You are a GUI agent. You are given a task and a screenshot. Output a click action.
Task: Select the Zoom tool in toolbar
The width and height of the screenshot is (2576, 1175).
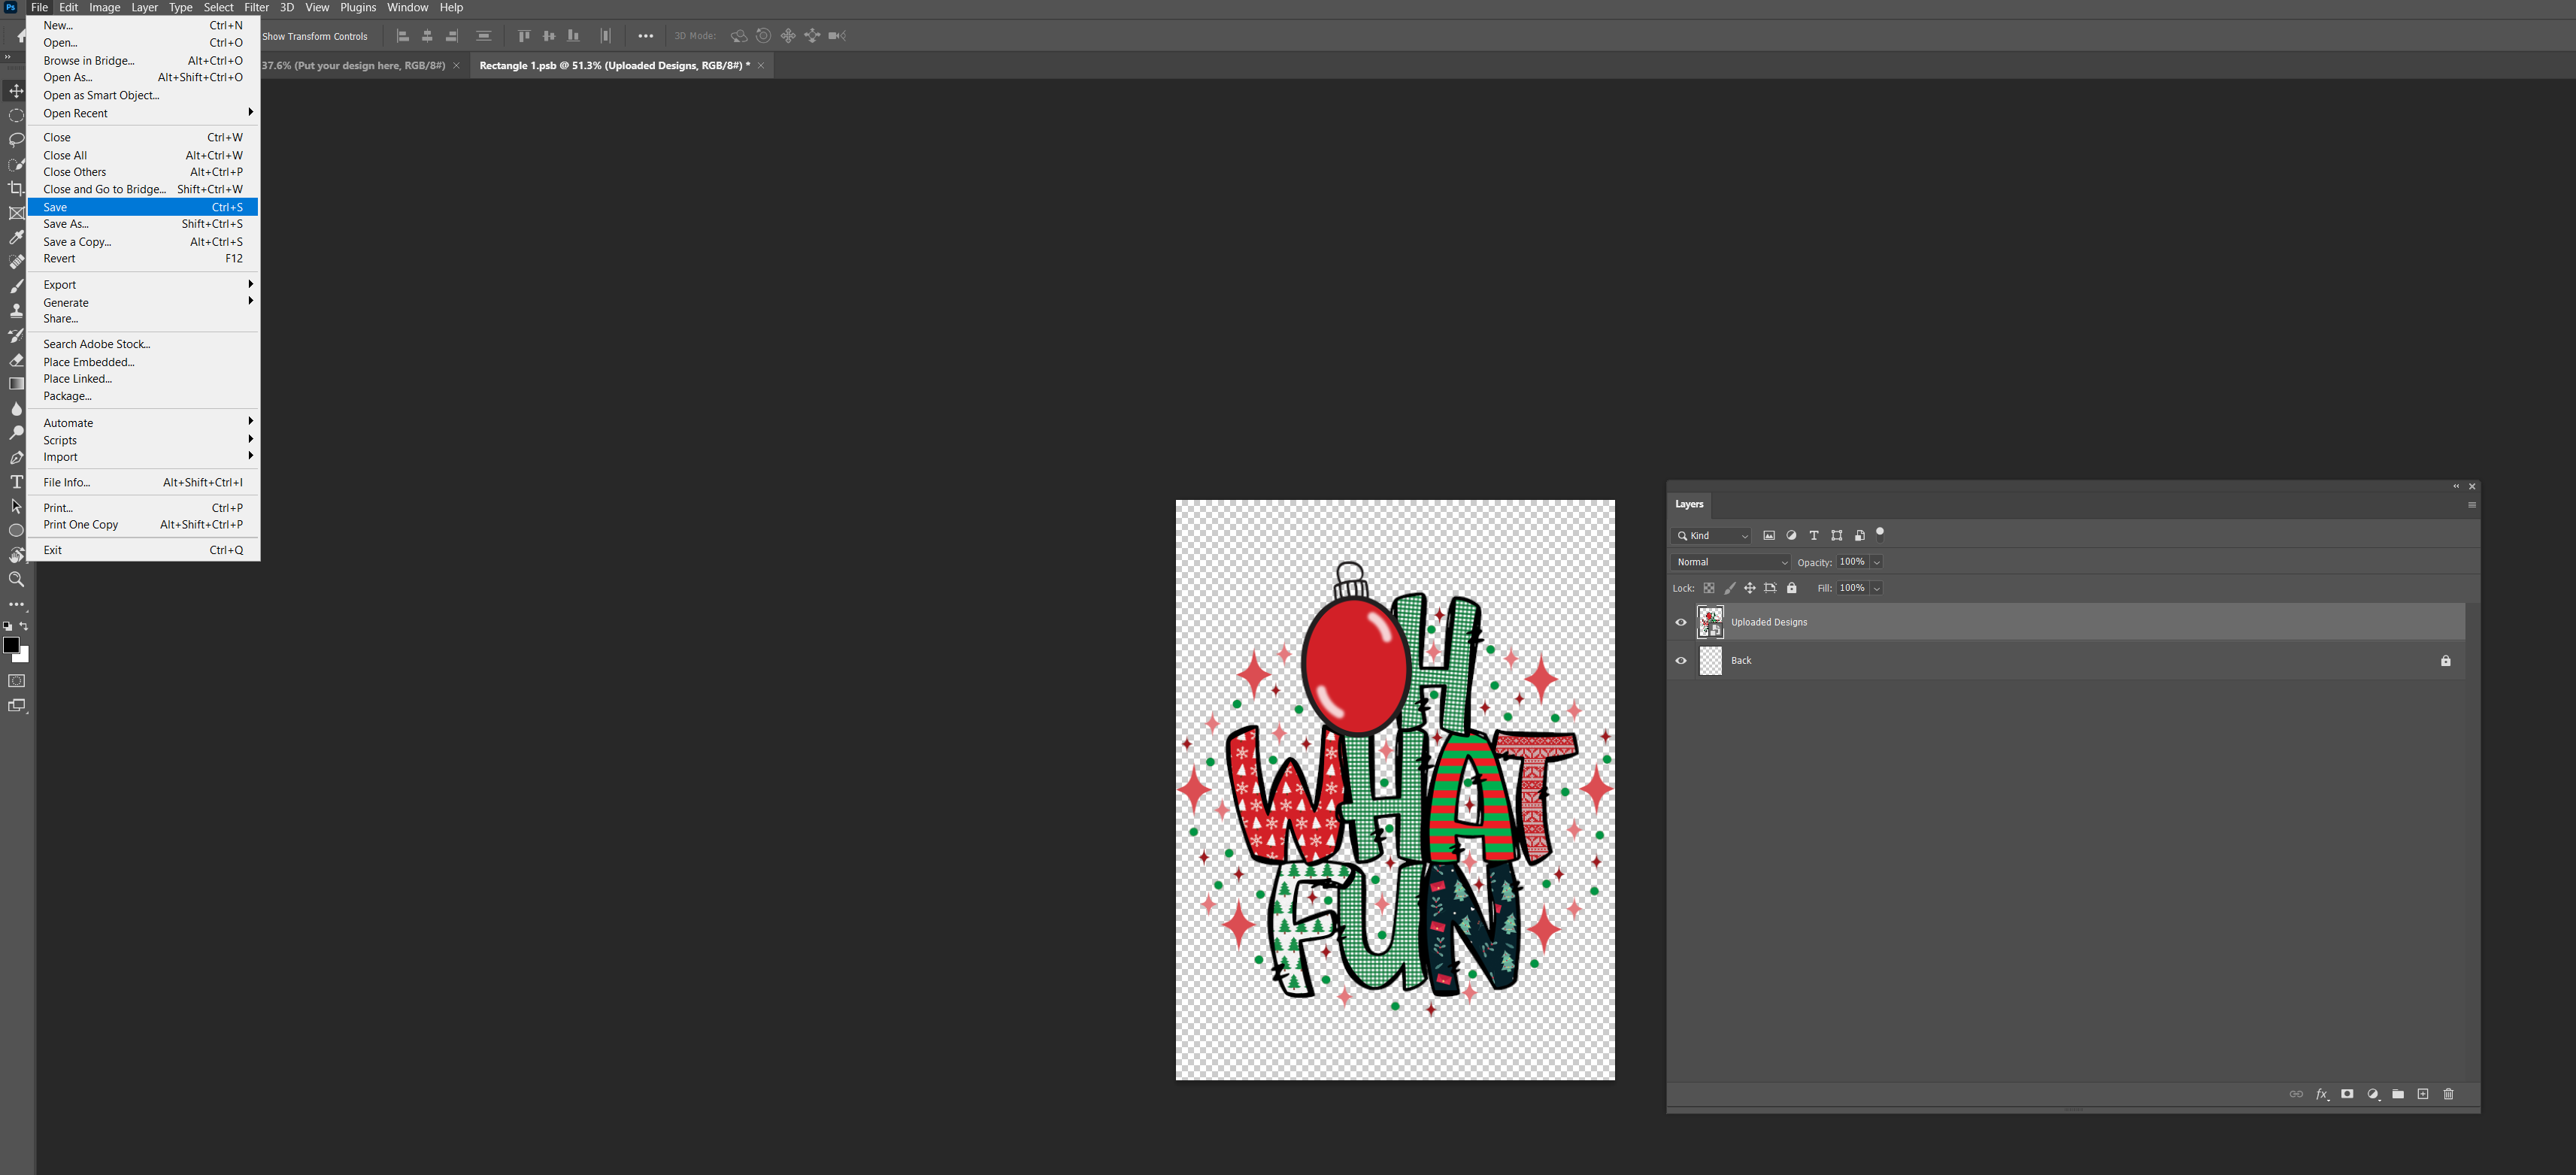16,579
